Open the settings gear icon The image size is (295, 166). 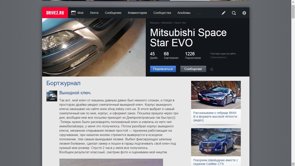point(244,13)
